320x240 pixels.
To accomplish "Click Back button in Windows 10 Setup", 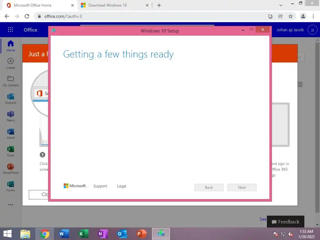I will pos(209,187).
